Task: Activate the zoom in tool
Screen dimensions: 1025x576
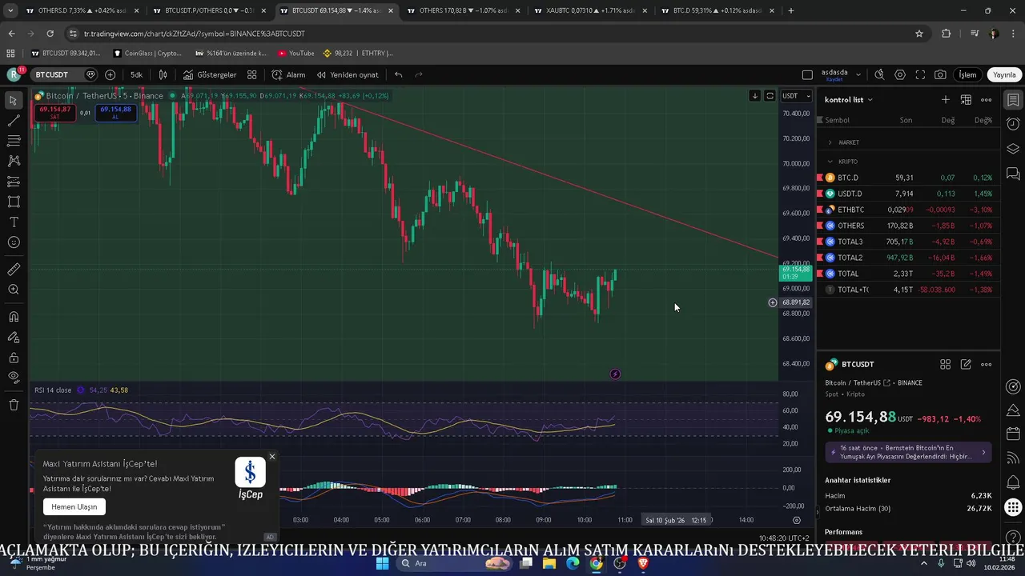Action: [x=13, y=290]
